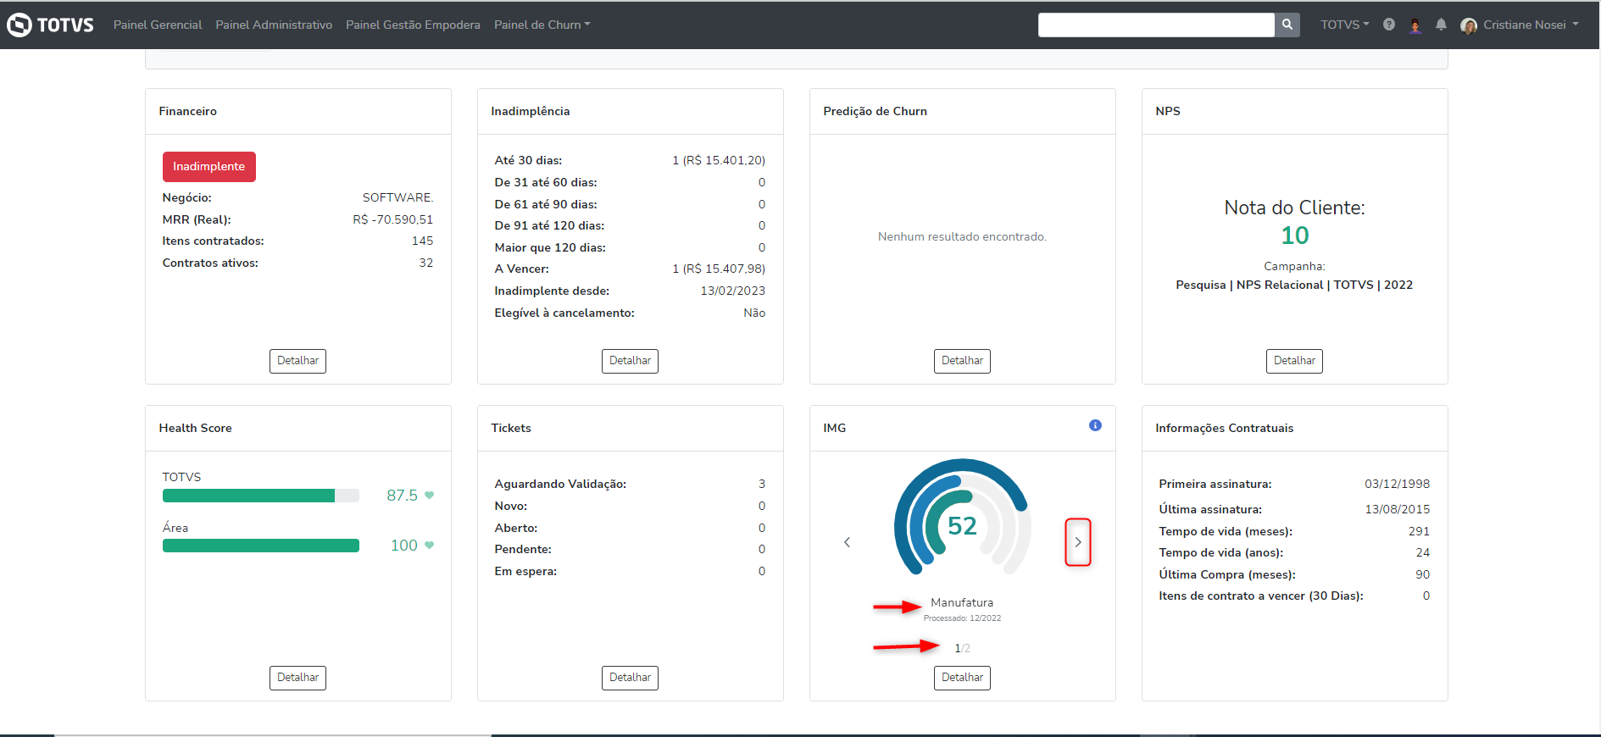Open the help question mark icon
The width and height of the screenshot is (1601, 737).
pos(1388,25)
